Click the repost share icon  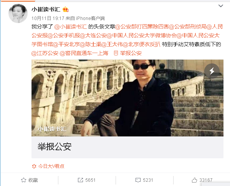(x=80, y=180)
